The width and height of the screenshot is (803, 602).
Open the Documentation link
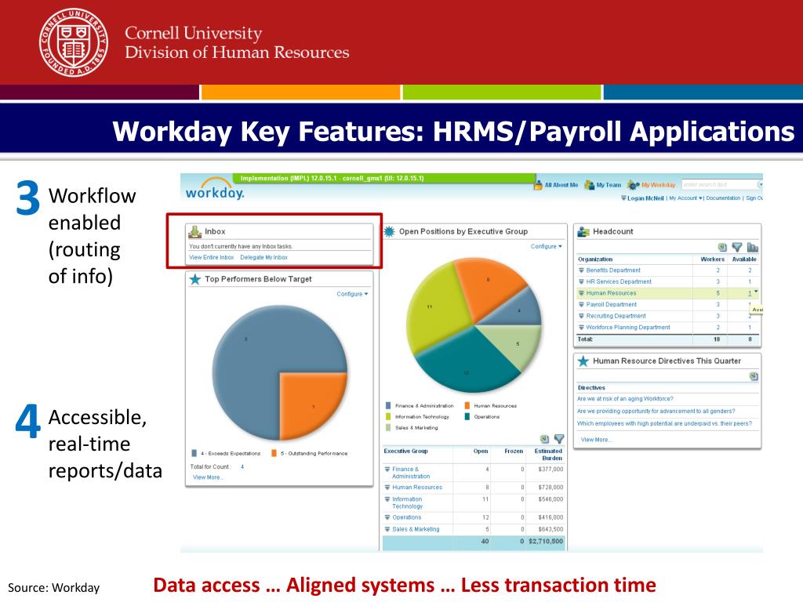(x=723, y=198)
